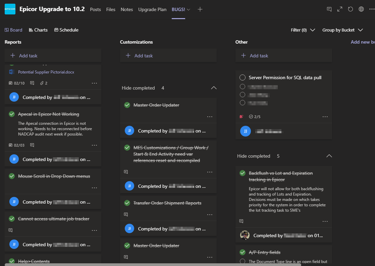Click the Reports bucket title
Screen dimensions: 375x266
[x=13, y=42]
